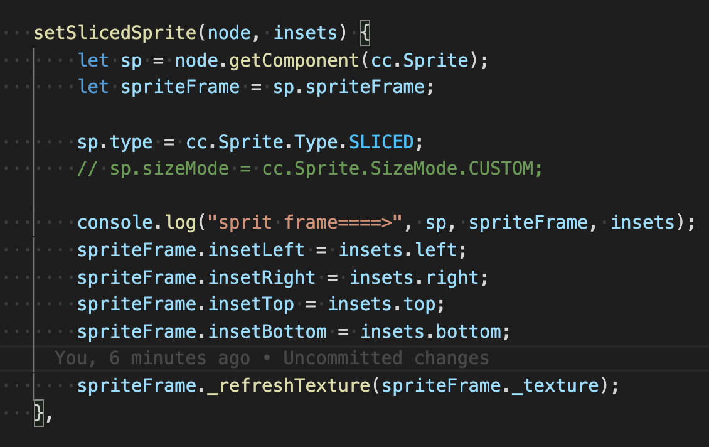Click the closing curly brace of the function

[x=39, y=412]
